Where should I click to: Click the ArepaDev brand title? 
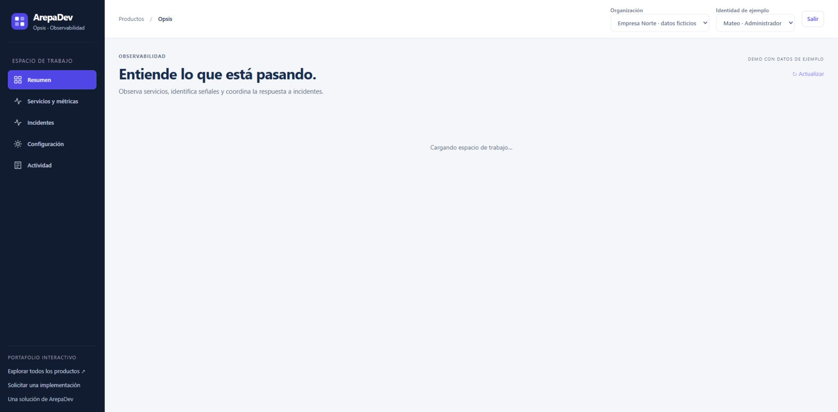(53, 18)
